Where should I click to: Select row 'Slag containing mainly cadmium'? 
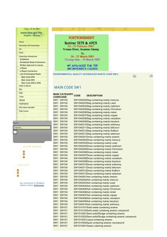(86, 106)
